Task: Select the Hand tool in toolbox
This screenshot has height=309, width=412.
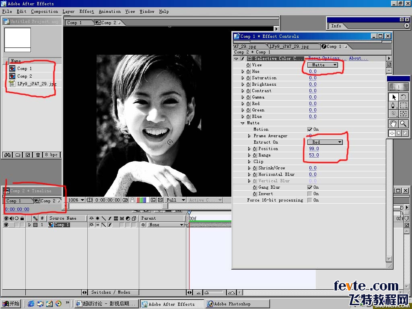Action: (x=393, y=124)
